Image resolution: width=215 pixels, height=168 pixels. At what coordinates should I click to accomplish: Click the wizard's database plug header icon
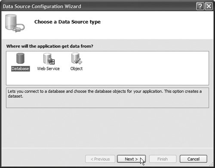click(x=15, y=23)
